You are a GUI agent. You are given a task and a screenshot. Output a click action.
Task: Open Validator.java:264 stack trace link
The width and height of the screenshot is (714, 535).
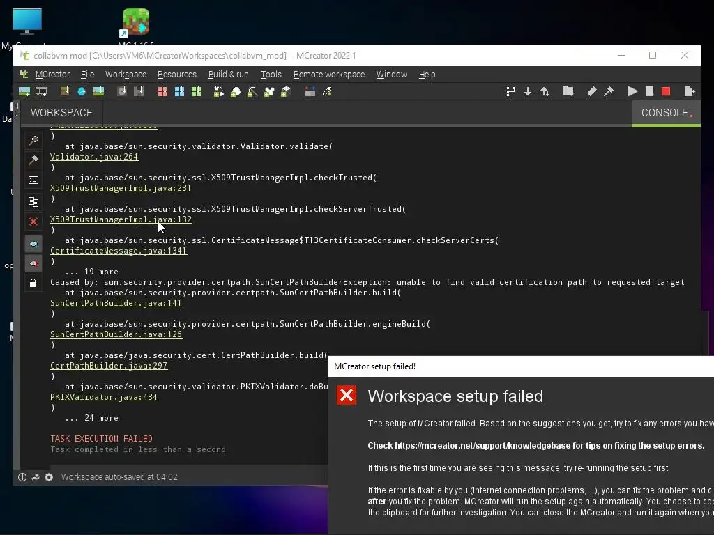pyautogui.click(x=94, y=157)
